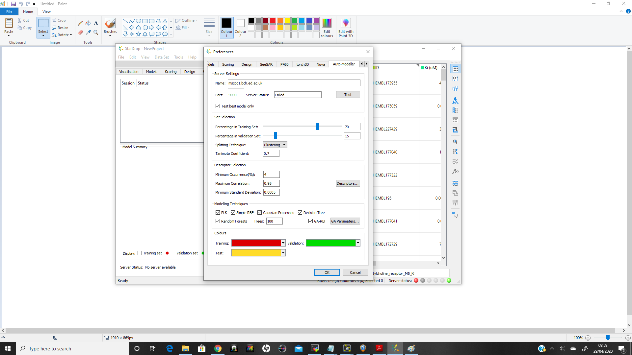Open Edit colours dialog

327,28
